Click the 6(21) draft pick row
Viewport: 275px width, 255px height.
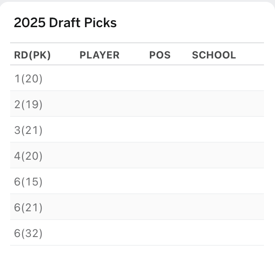click(137, 207)
